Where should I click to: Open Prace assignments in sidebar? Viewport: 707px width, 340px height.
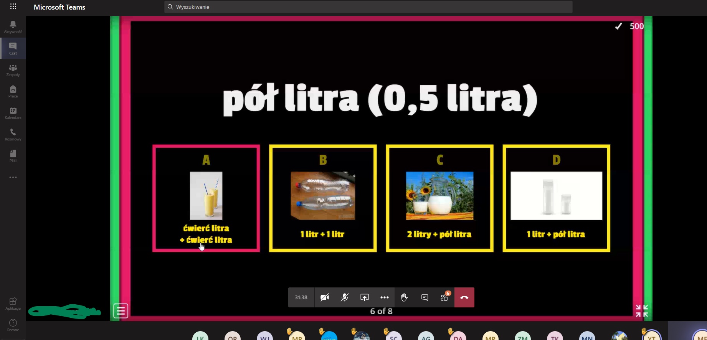13,91
